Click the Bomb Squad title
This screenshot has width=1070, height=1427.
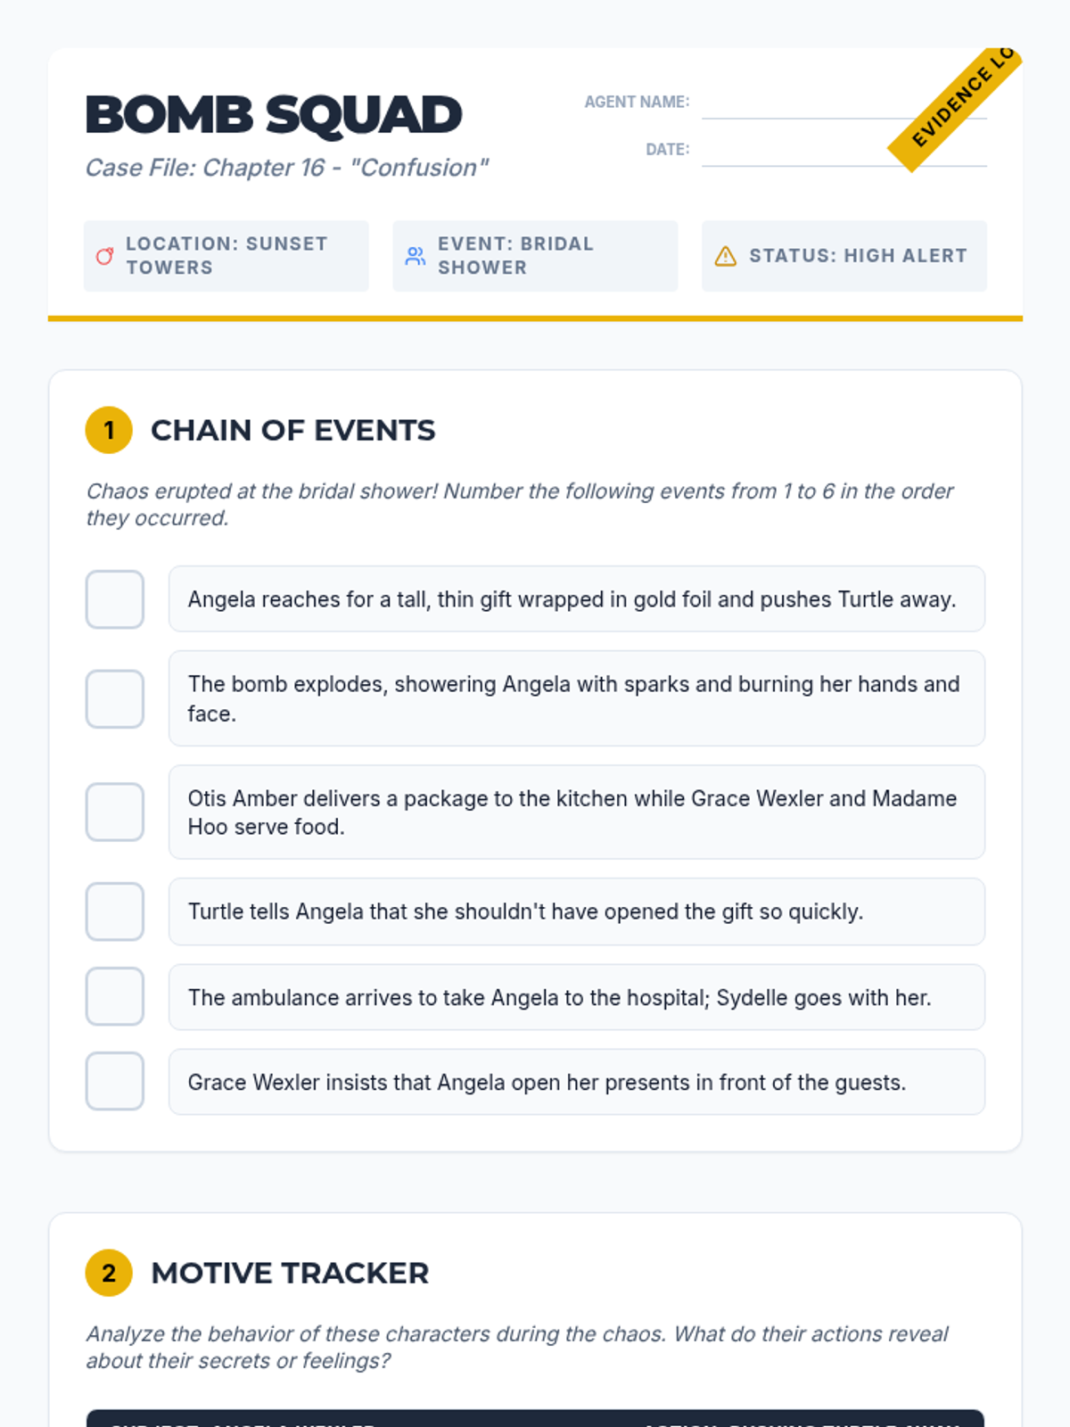click(273, 115)
